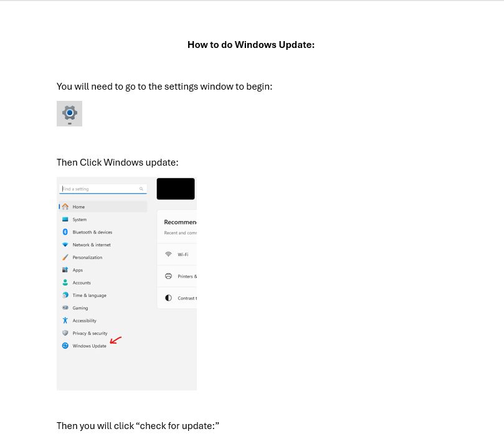
Task: Open the Wi-Fi recommended setting row
Action: [178, 255]
